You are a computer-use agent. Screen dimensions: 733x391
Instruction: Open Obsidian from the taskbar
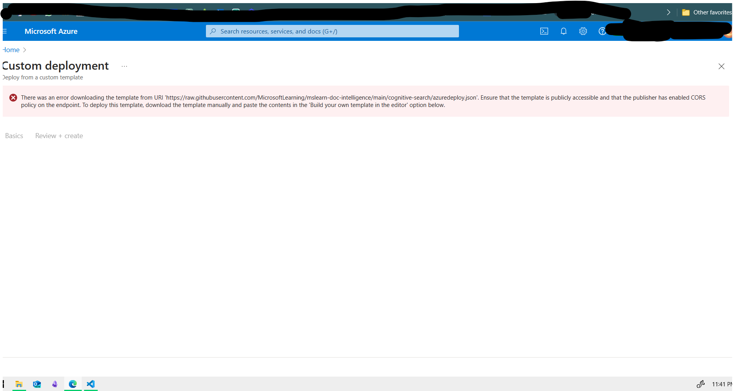tap(55, 384)
